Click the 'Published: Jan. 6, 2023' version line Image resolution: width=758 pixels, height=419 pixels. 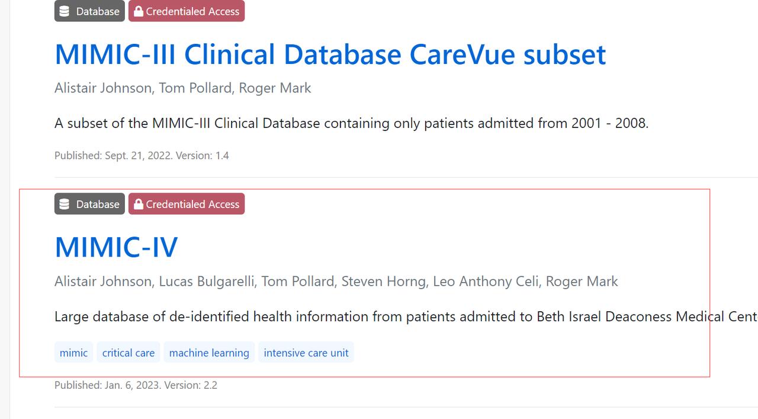(136, 385)
